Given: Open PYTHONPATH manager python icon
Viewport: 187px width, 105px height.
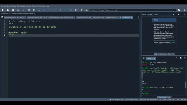Looking at the screenshot, I should [87, 10].
